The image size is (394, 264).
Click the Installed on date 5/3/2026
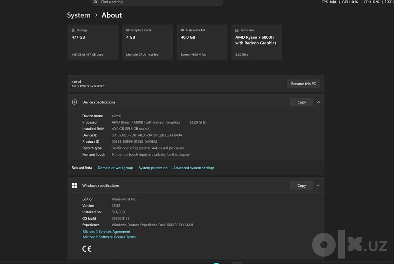coord(119,212)
